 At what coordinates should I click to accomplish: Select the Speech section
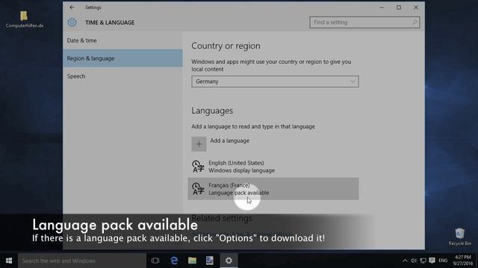coord(122,76)
